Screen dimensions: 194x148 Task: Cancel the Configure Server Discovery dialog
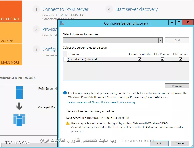180,143
